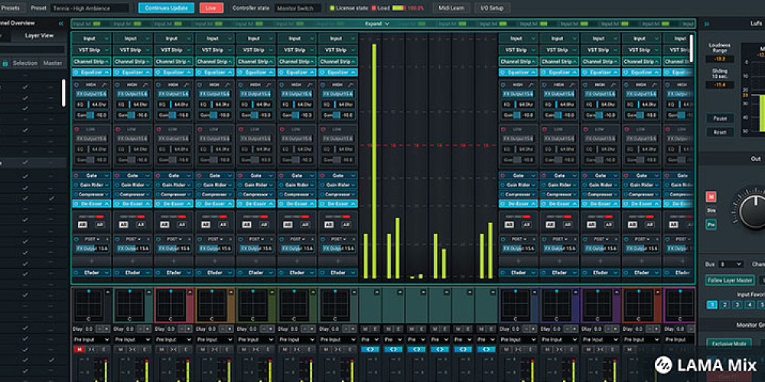Pause the loudness meter
Image resolution: width=765 pixels, height=382 pixels.
tap(720, 118)
